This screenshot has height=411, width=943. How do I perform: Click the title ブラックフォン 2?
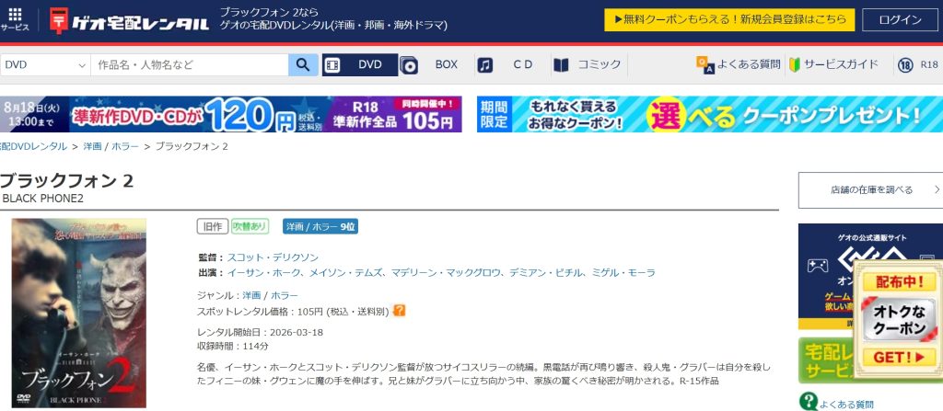tap(66, 181)
